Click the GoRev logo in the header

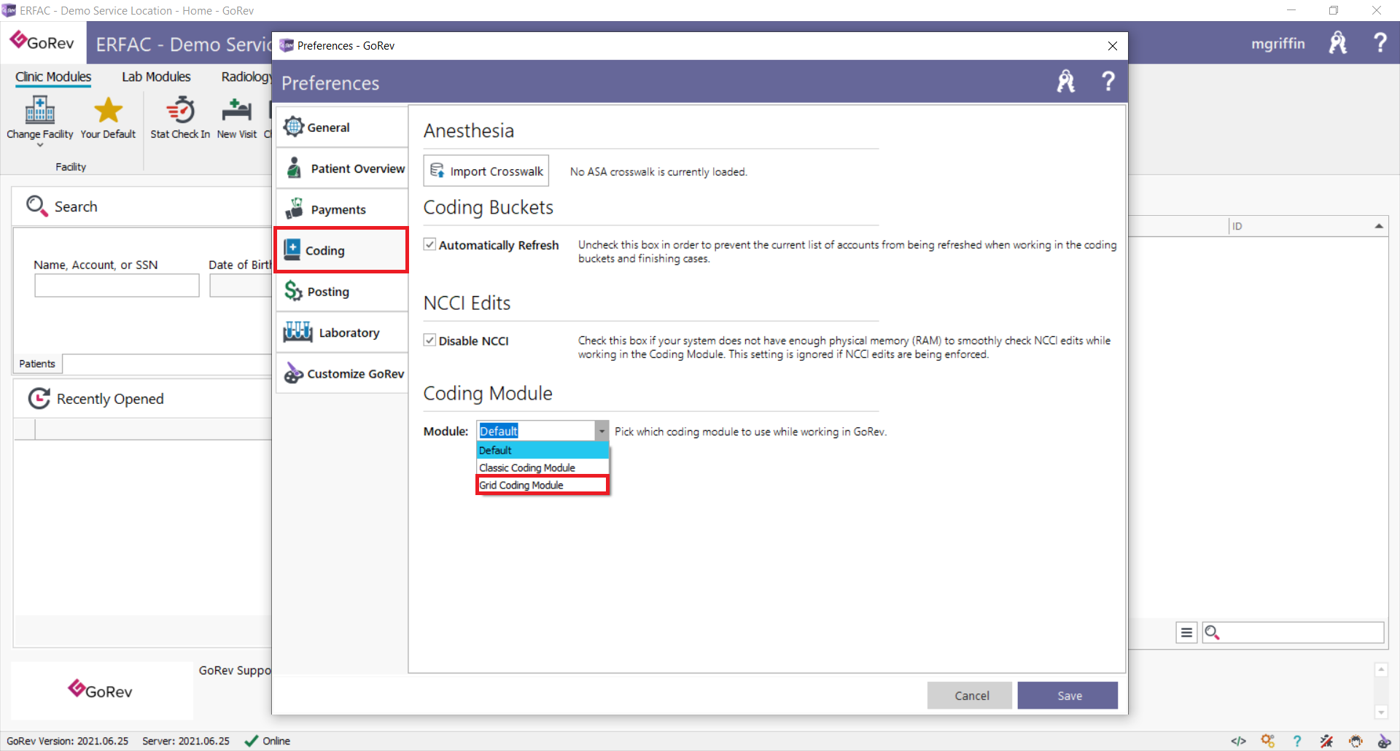coord(42,42)
